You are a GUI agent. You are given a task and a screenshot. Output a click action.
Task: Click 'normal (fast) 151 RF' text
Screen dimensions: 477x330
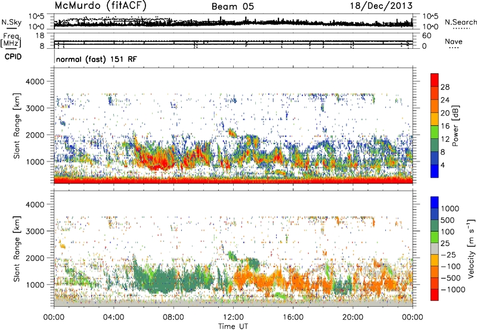click(x=97, y=59)
